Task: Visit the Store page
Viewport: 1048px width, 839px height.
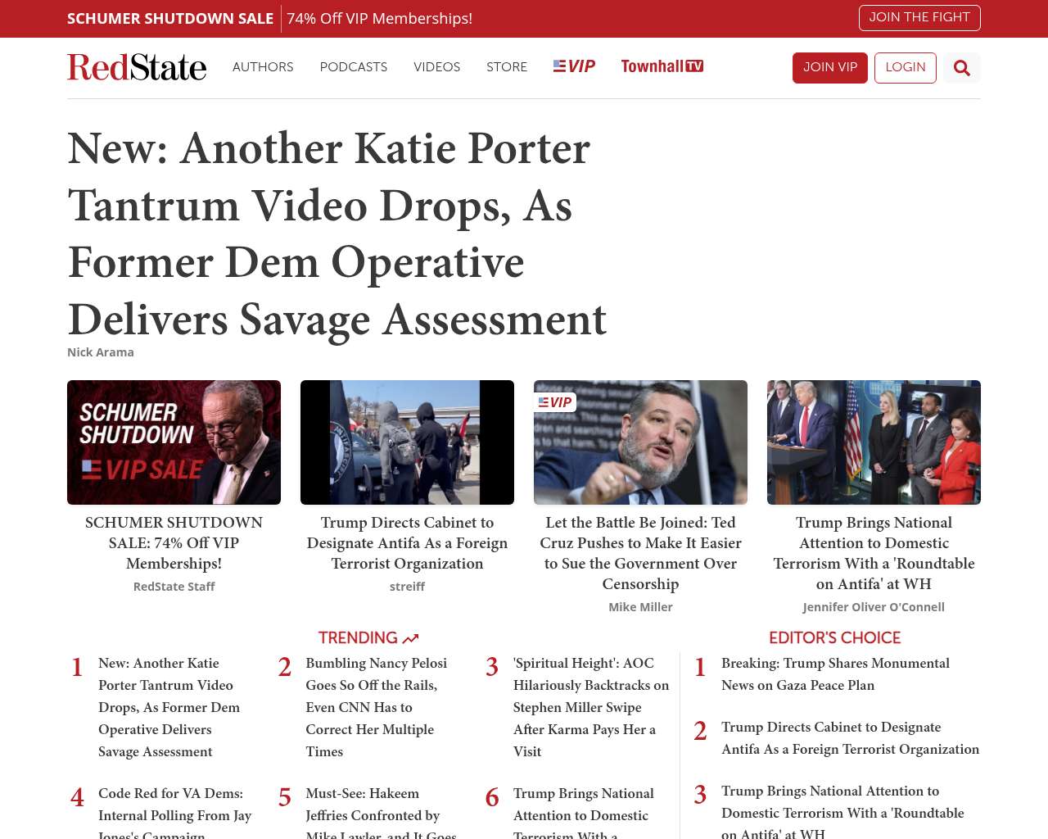Action: [x=507, y=67]
